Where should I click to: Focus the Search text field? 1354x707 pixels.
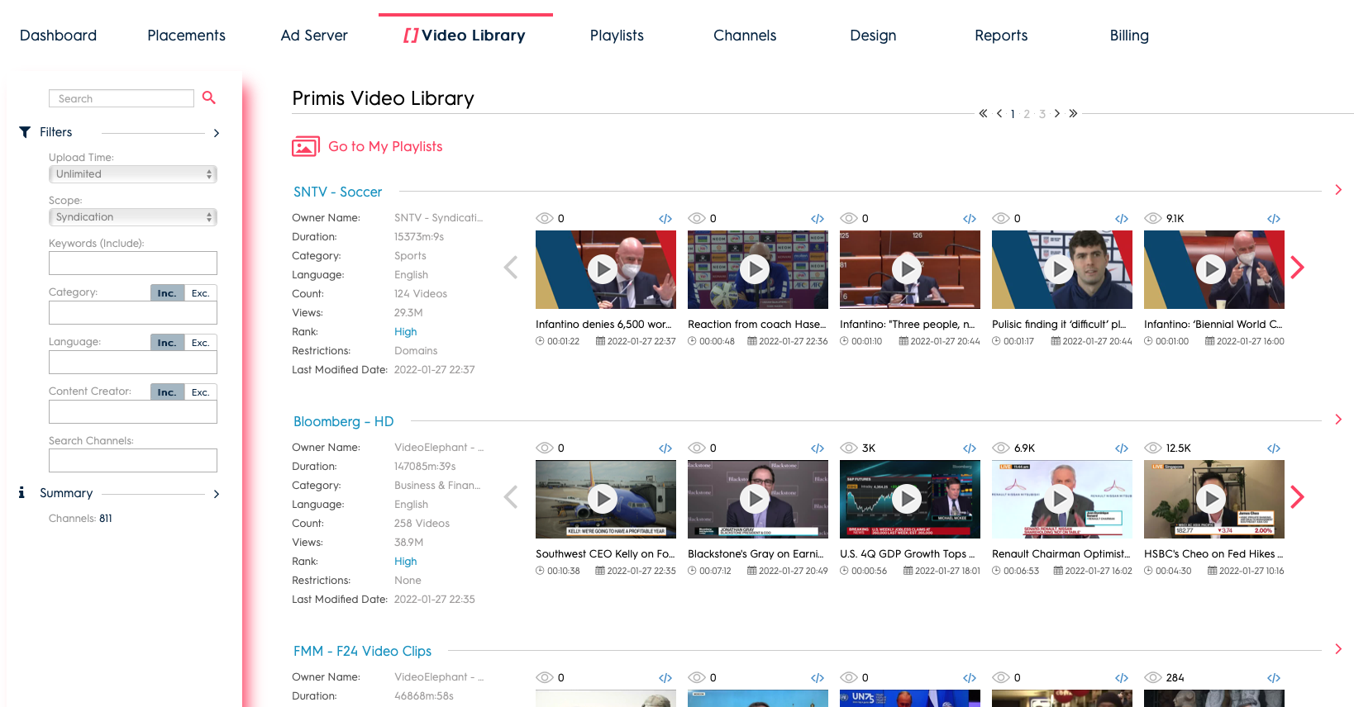point(122,98)
